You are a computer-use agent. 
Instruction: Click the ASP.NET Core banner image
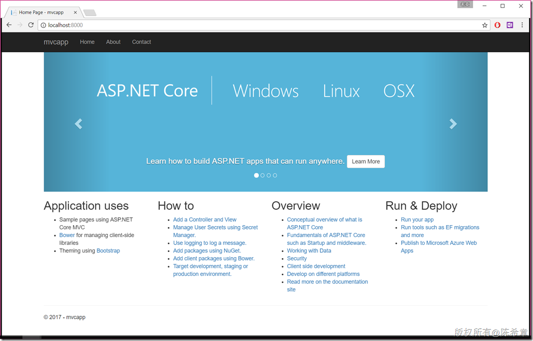[x=265, y=122]
